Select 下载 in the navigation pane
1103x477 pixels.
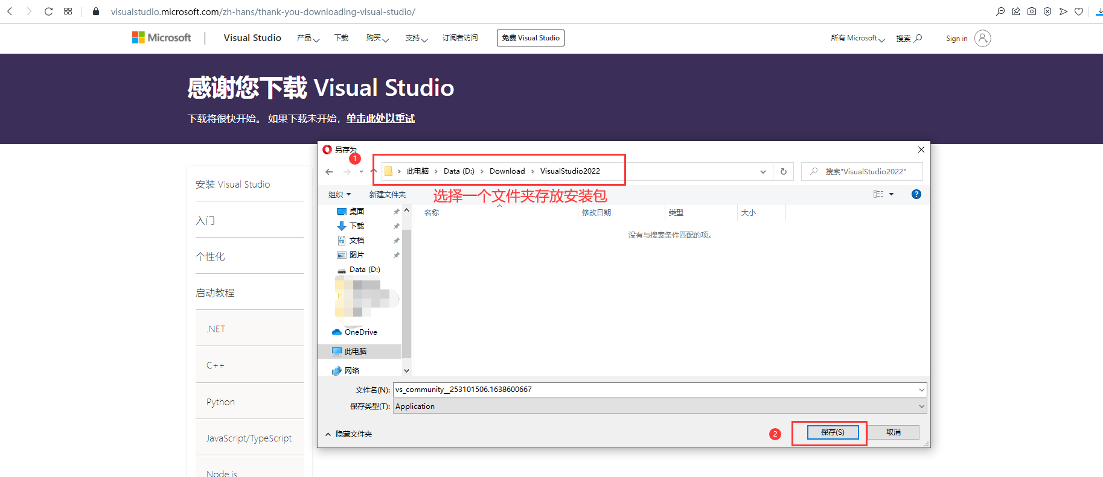(357, 226)
